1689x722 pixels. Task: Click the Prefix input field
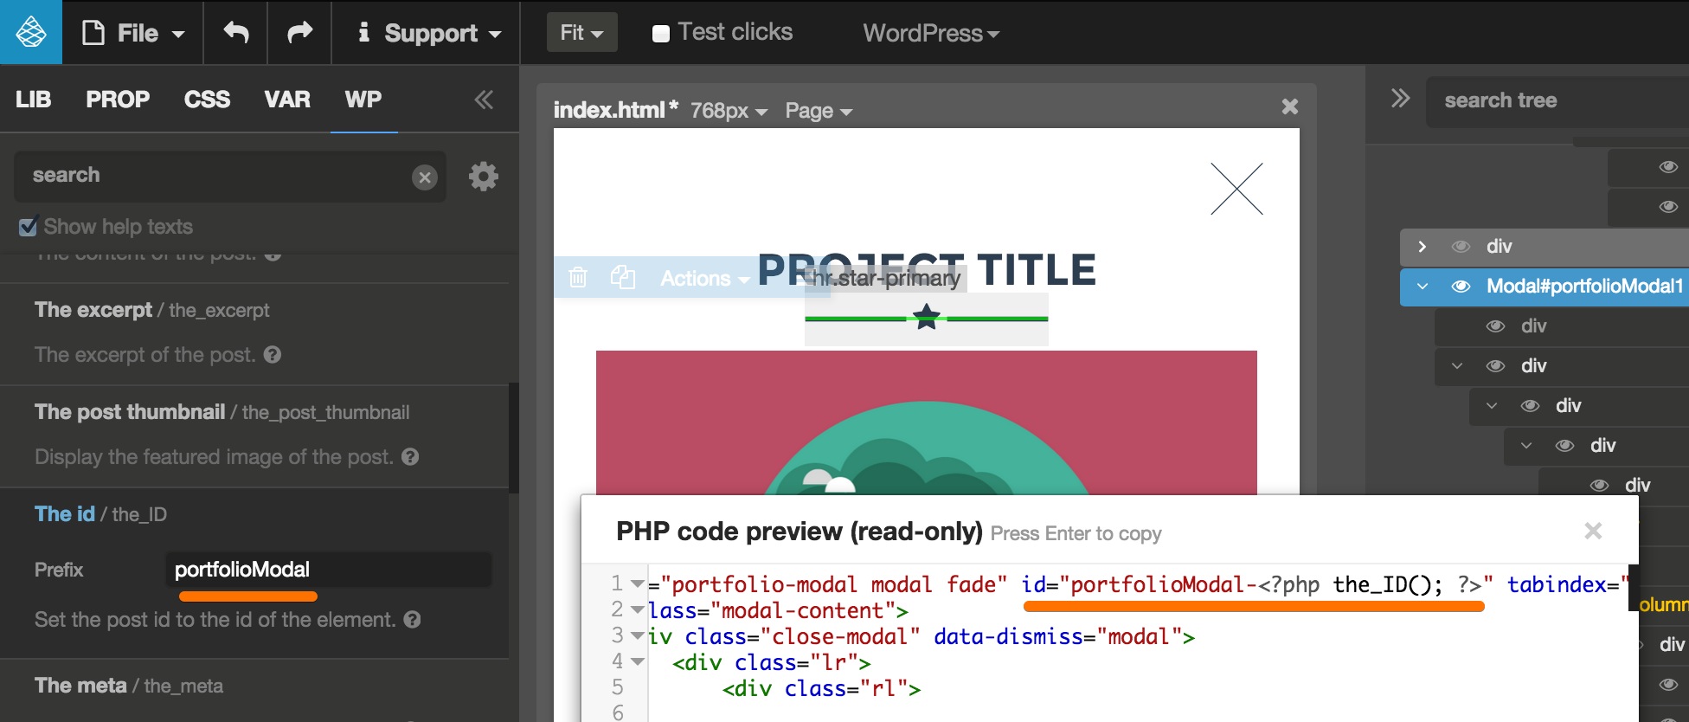(x=328, y=570)
